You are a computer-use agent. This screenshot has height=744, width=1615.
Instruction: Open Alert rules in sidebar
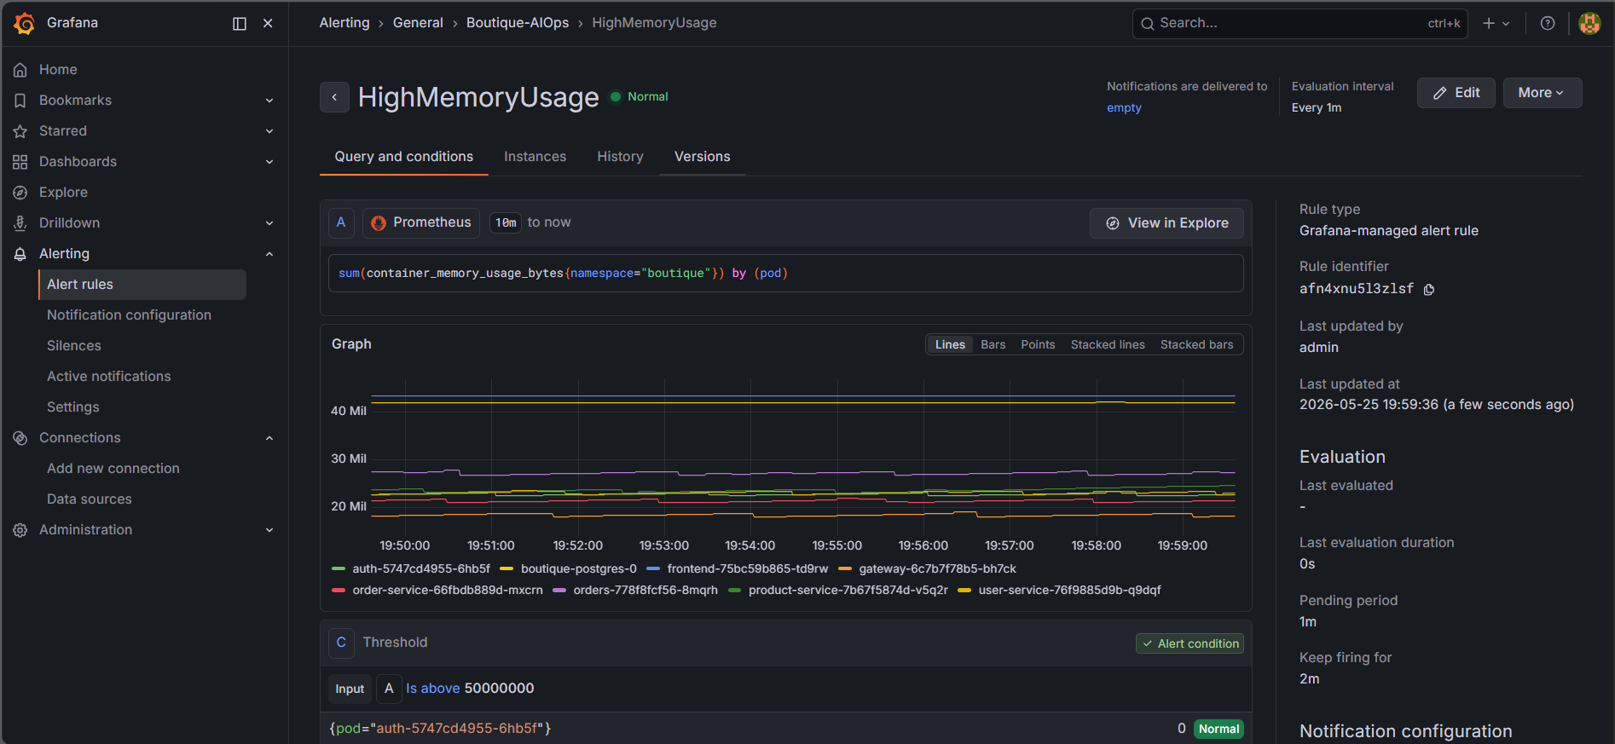[x=142, y=285]
